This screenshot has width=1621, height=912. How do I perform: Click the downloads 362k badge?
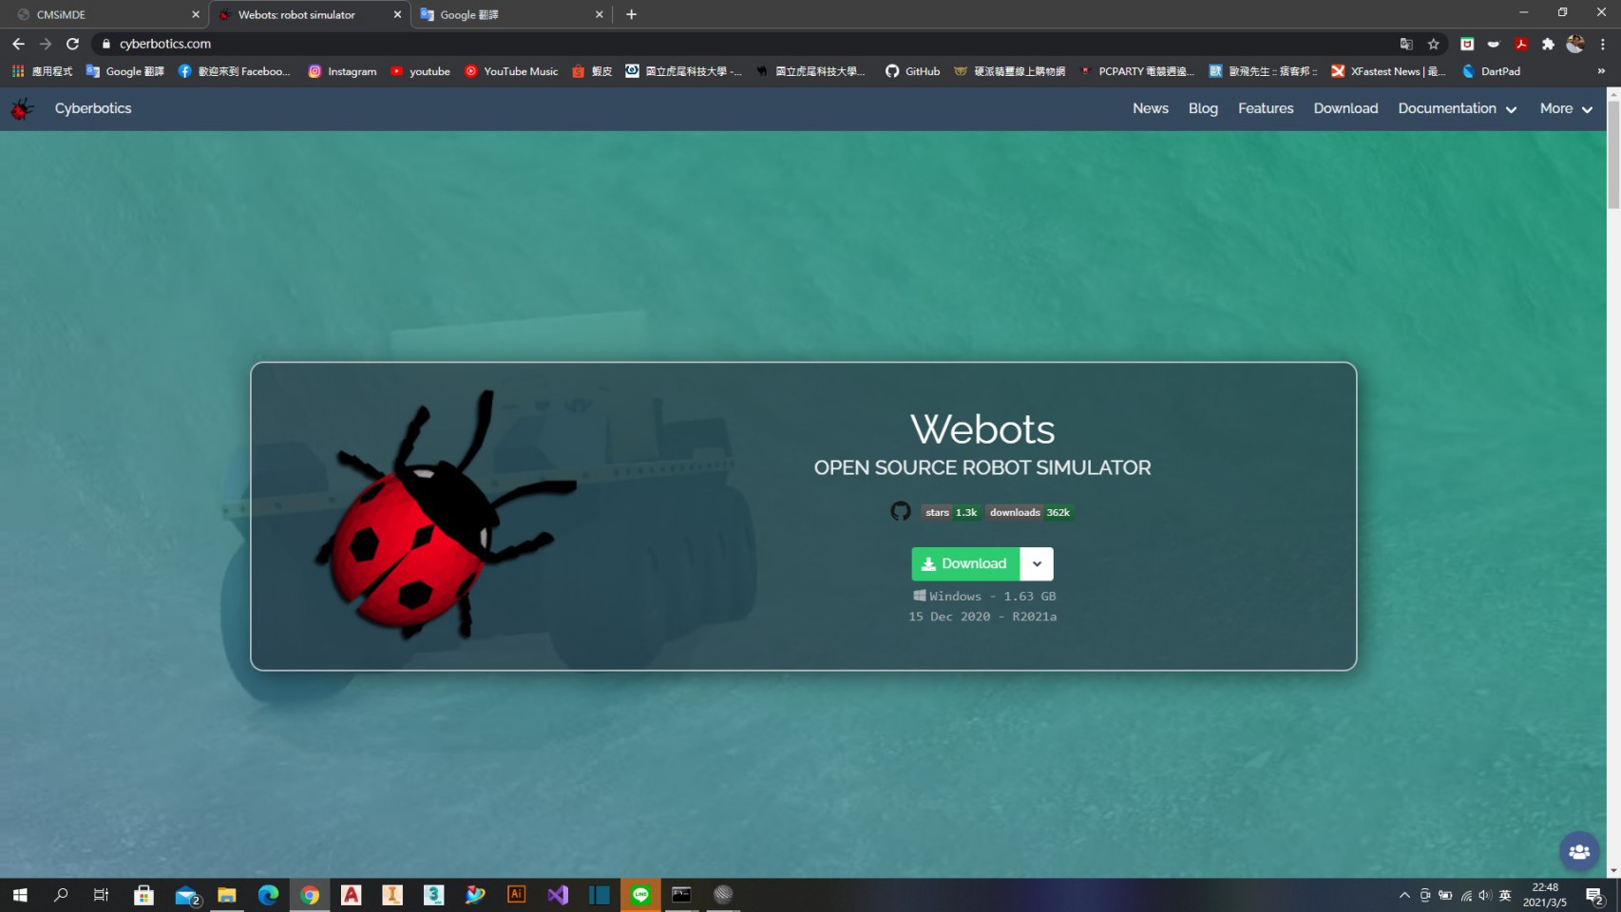1029,512
